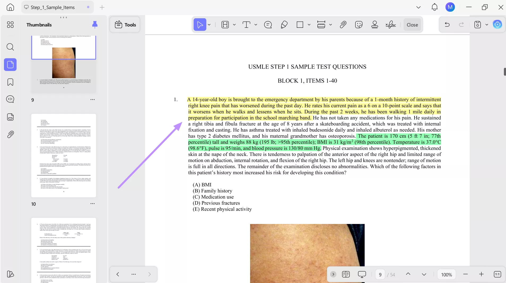506x283 pixels.
Task: Select the Rectangle shape tool
Action: pos(300,25)
